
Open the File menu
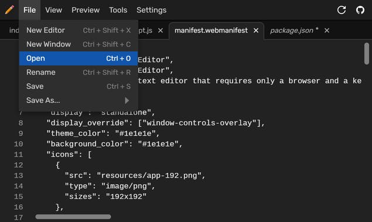coord(30,10)
